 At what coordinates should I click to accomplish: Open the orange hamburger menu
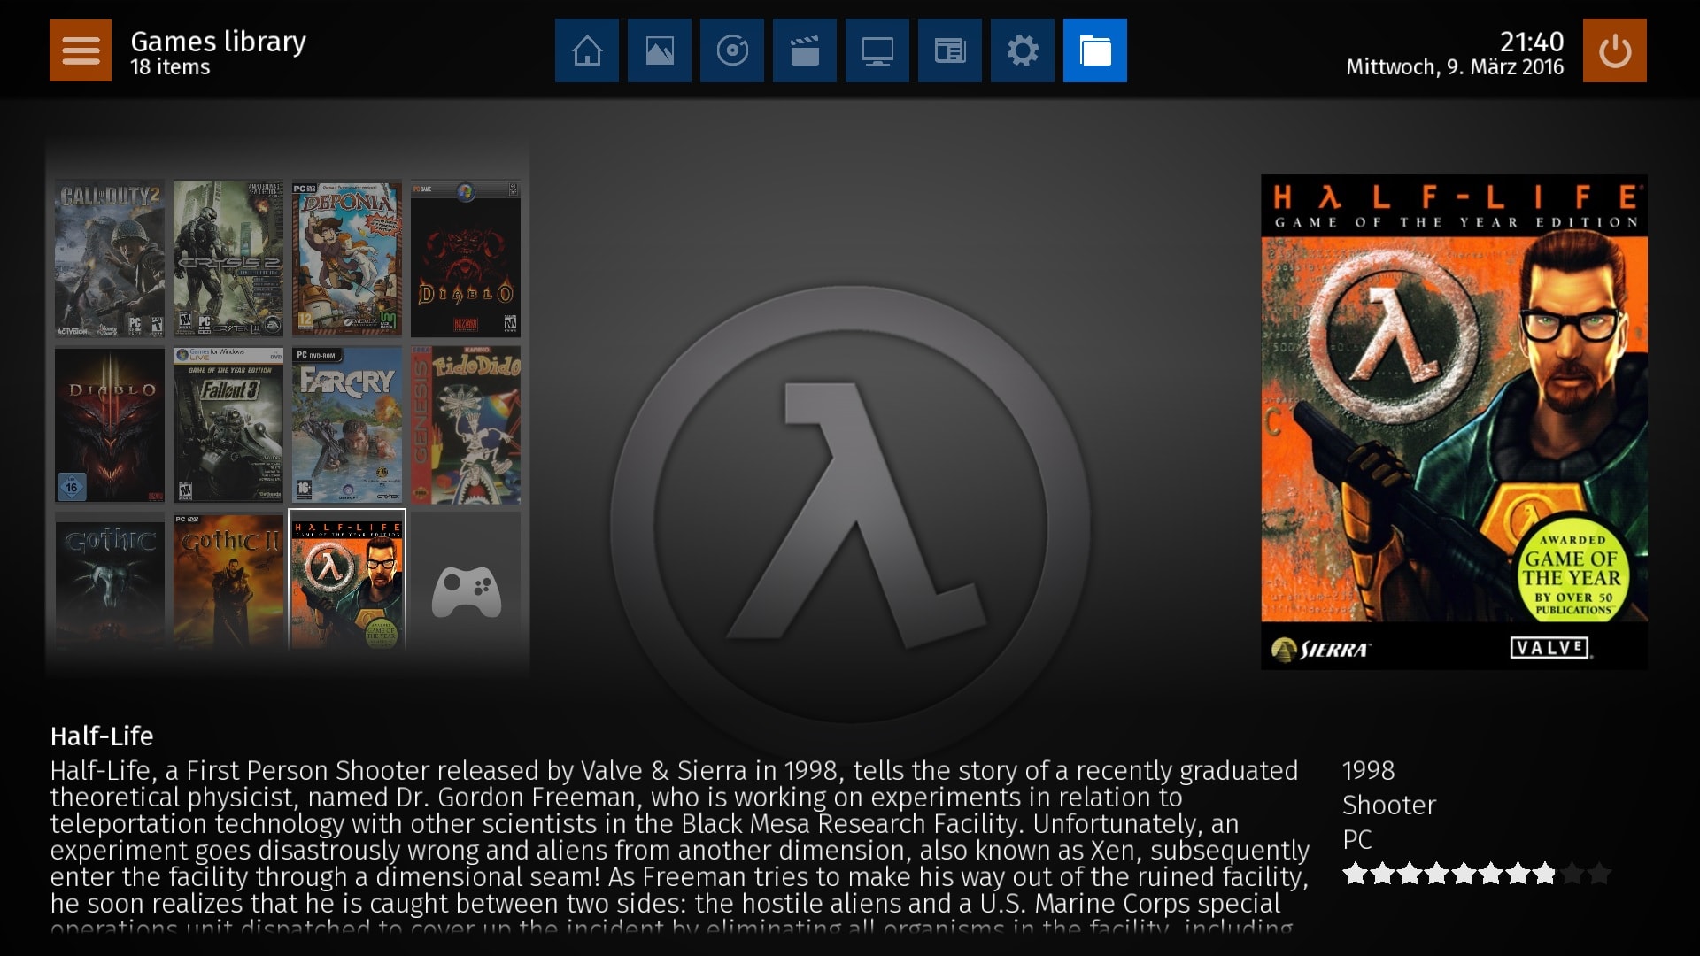[x=81, y=50]
